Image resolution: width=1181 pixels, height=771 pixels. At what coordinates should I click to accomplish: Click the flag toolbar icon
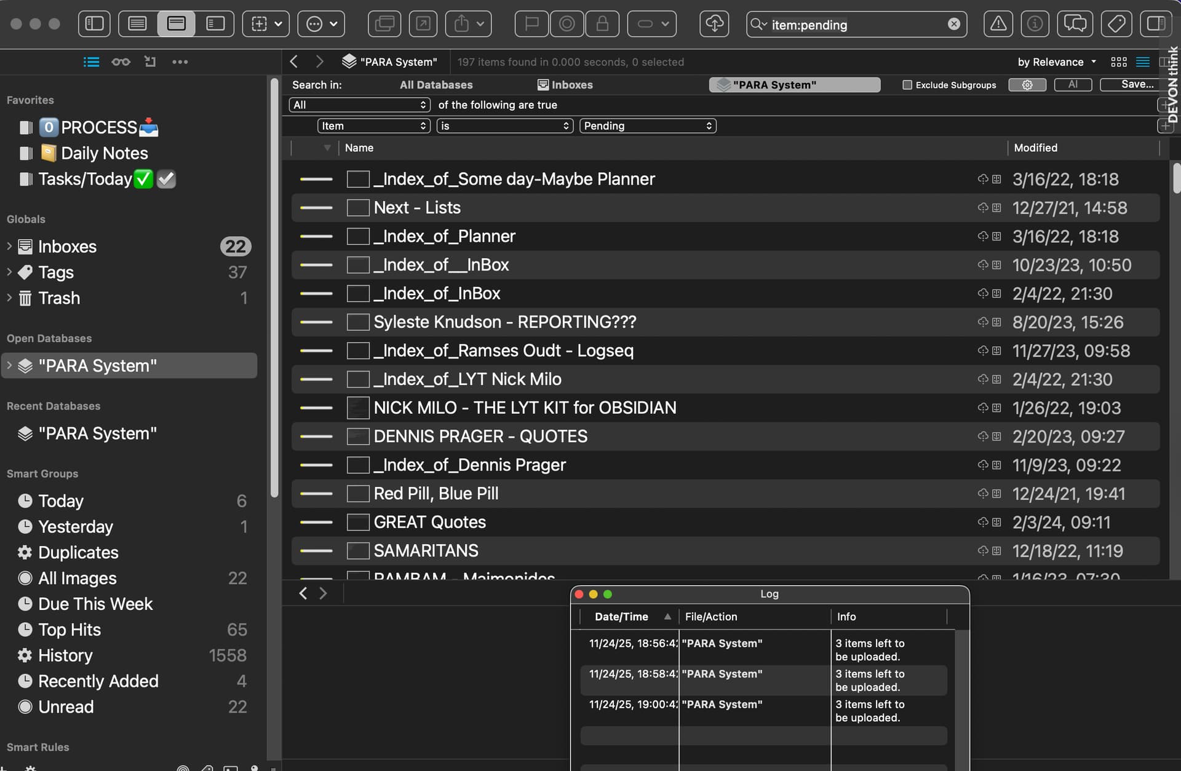tap(531, 24)
